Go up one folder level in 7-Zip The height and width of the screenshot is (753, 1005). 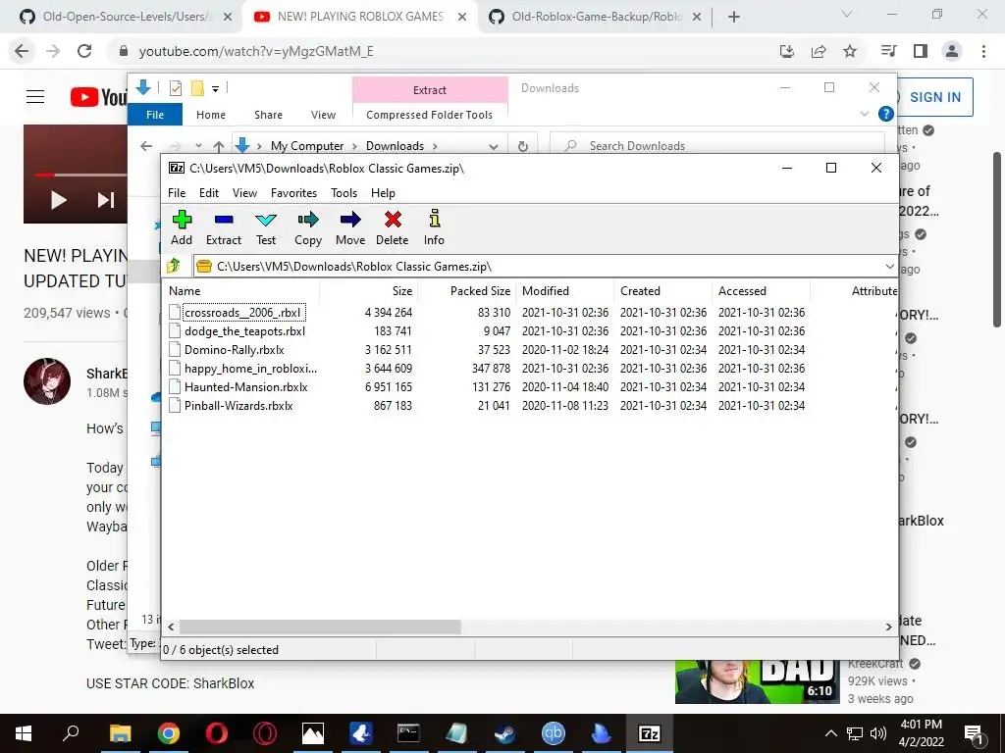tap(174, 266)
